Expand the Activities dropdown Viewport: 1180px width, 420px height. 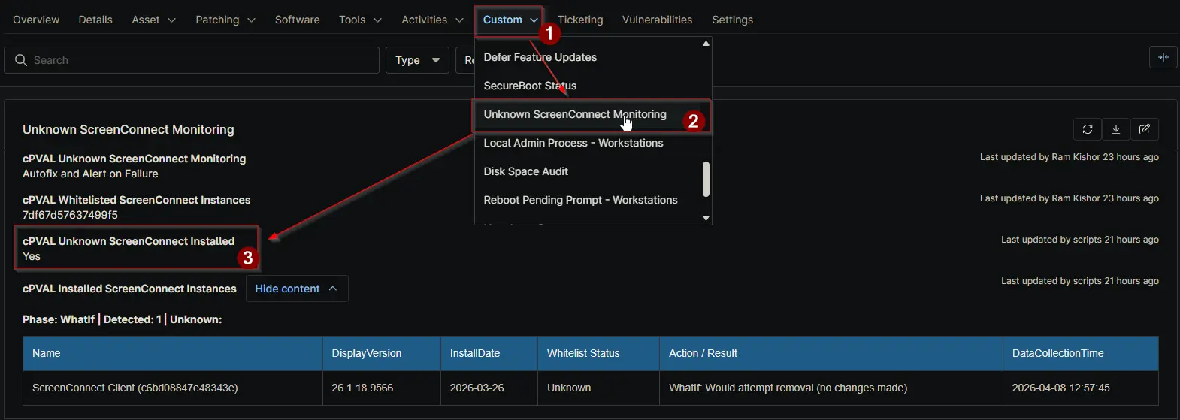point(432,20)
